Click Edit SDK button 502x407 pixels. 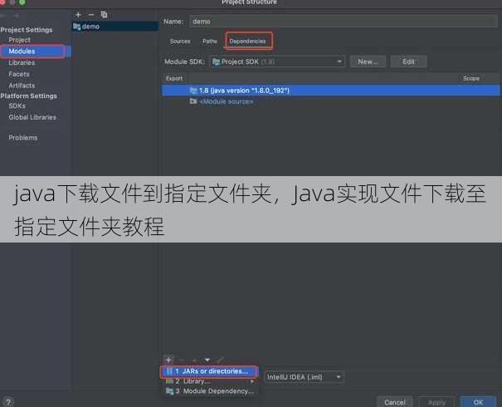click(x=408, y=61)
